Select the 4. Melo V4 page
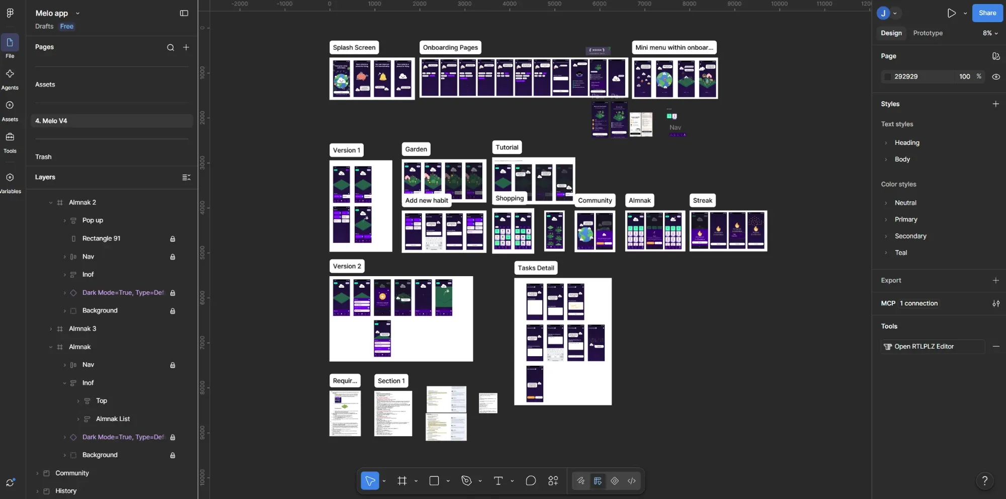 point(112,121)
